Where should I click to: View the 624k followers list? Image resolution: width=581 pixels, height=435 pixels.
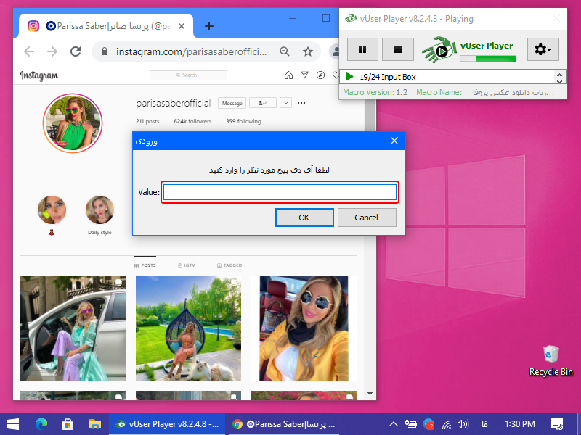(192, 121)
